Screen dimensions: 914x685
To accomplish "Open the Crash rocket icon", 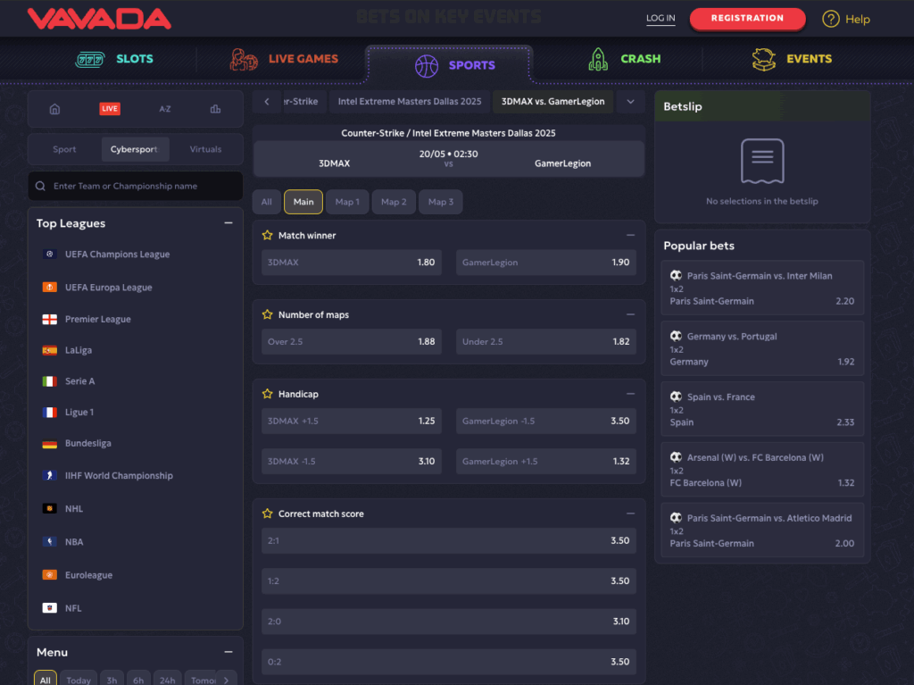I will pos(598,58).
